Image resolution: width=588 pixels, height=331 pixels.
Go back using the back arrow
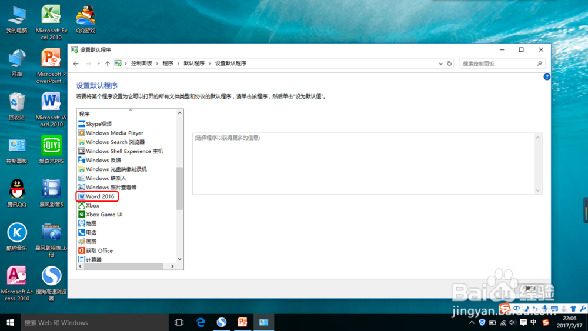coord(76,63)
